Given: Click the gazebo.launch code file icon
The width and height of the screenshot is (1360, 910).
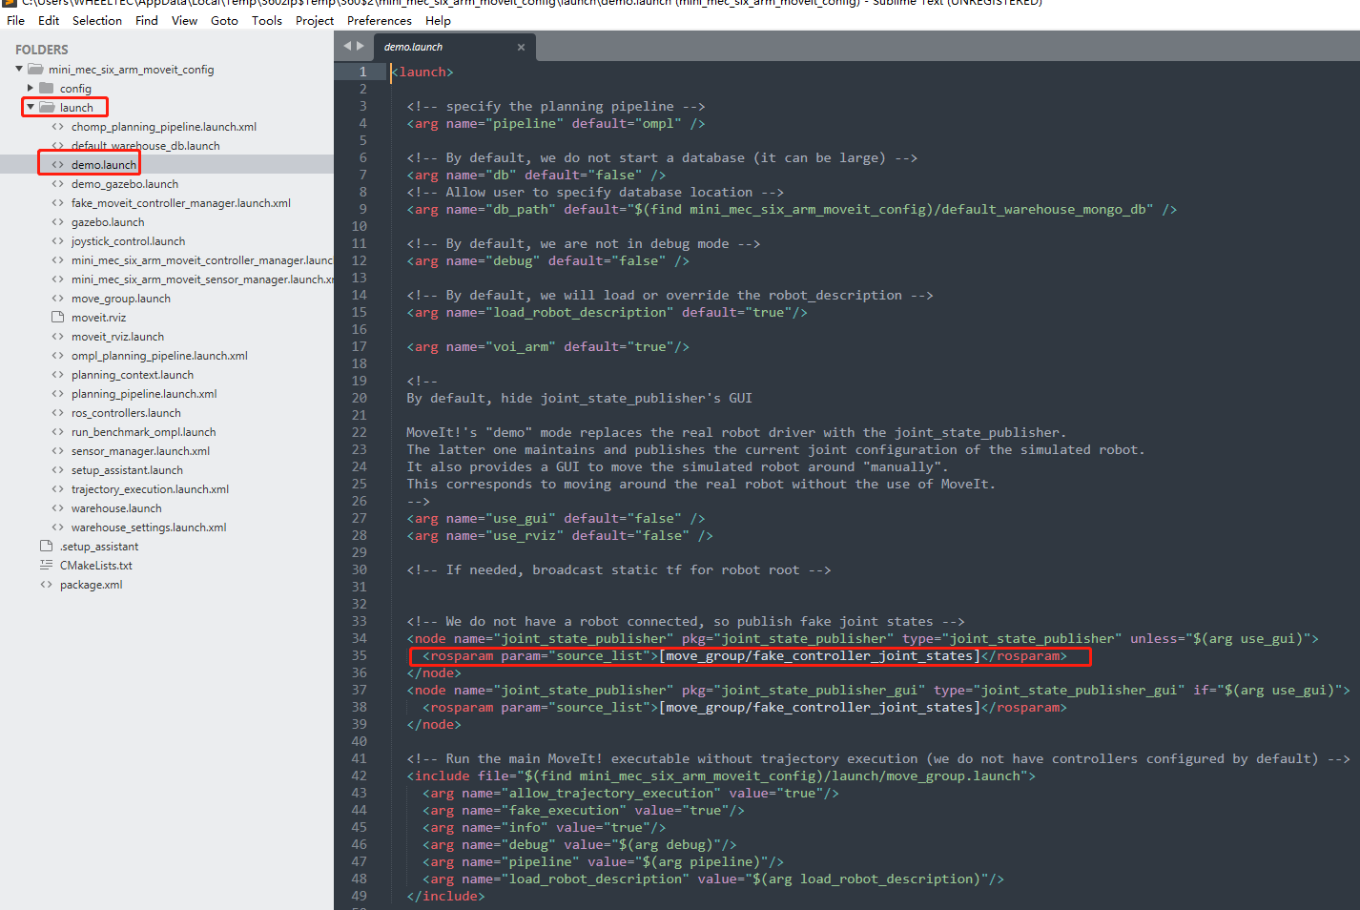Looking at the screenshot, I should pos(58,222).
